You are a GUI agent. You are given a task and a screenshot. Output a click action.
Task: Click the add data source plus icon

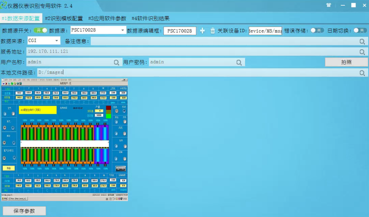(x=202, y=31)
